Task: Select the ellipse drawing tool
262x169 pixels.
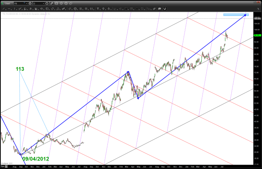Action: click(41, 9)
